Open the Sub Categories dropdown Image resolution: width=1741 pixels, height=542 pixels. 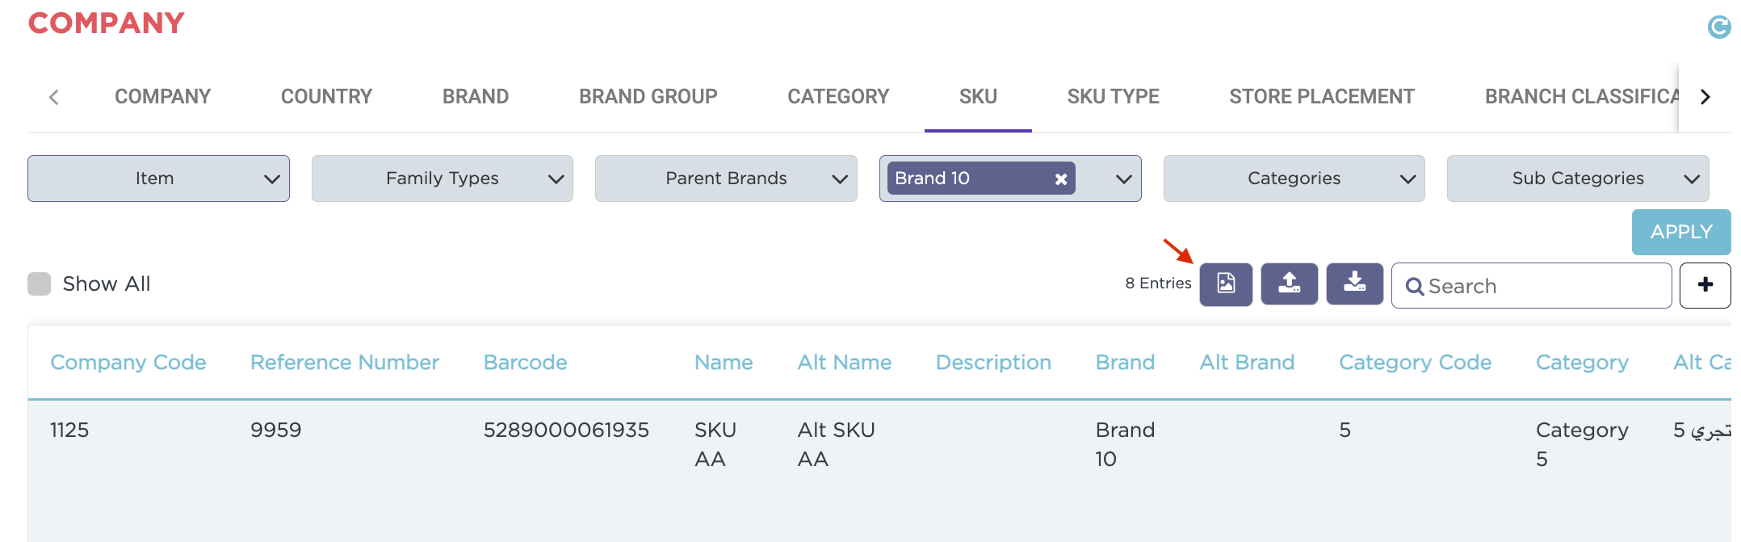click(1577, 179)
